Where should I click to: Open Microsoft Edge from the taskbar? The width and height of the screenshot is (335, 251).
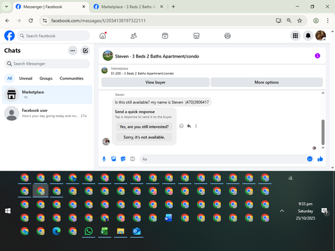[x=56, y=231]
